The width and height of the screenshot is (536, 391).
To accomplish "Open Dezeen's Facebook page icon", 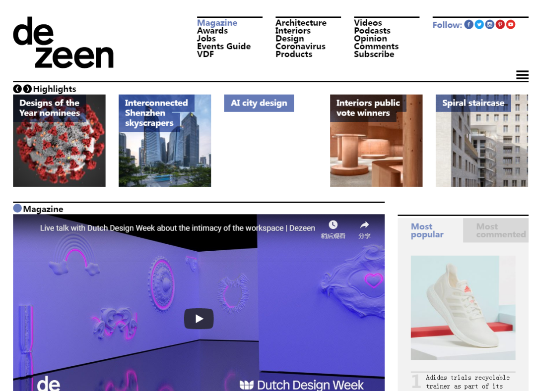I will pyautogui.click(x=469, y=25).
